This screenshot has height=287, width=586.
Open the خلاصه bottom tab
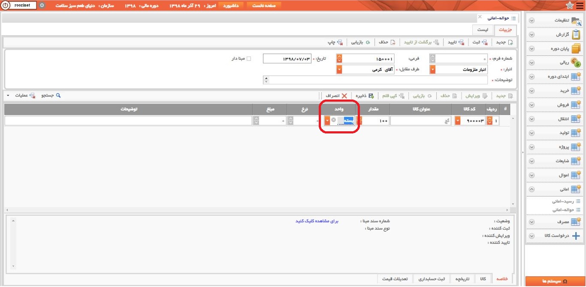coord(502,279)
